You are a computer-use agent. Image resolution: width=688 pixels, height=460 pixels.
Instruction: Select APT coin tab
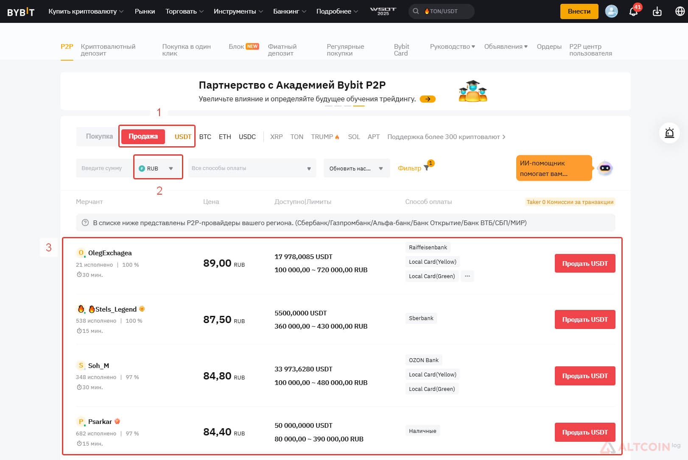[x=374, y=137]
